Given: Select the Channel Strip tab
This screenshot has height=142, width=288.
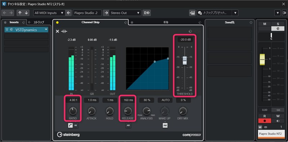Looking at the screenshot, I should click(x=90, y=22).
